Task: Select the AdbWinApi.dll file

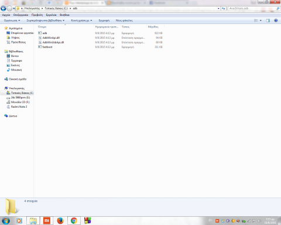Action: pyautogui.click(x=51, y=37)
